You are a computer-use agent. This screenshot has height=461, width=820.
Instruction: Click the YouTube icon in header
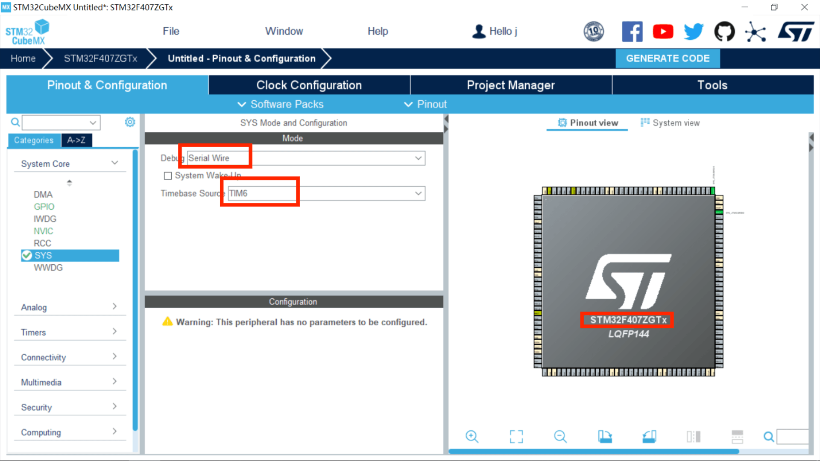tap(663, 32)
